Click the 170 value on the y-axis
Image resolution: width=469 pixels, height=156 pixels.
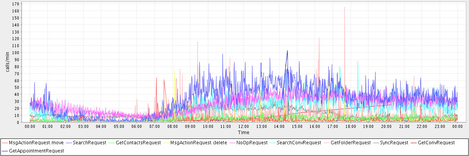pos(16,4)
